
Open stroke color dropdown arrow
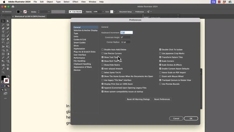28,12
